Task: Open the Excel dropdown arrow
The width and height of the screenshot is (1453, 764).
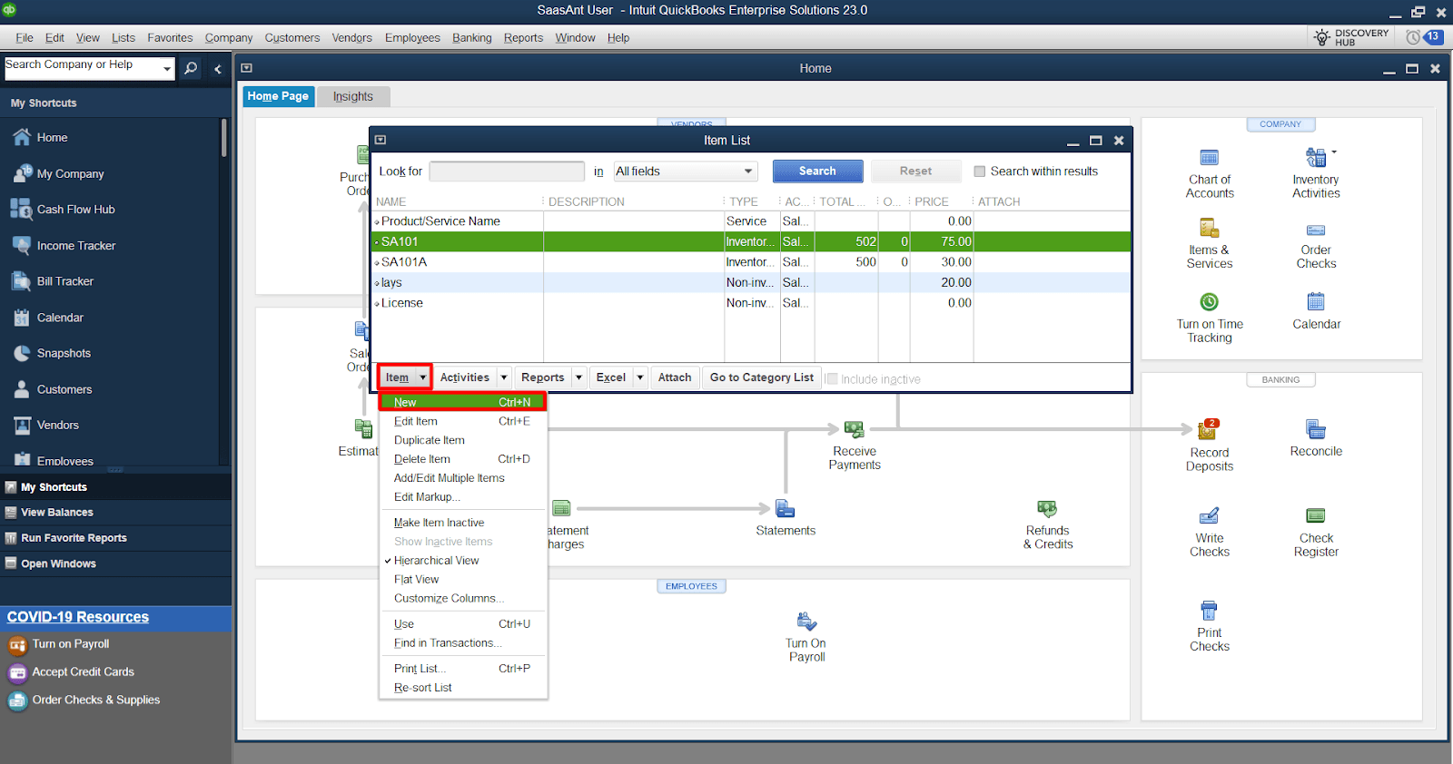Action: coord(639,377)
